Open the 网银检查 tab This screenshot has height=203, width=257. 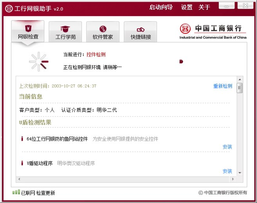[28, 32]
